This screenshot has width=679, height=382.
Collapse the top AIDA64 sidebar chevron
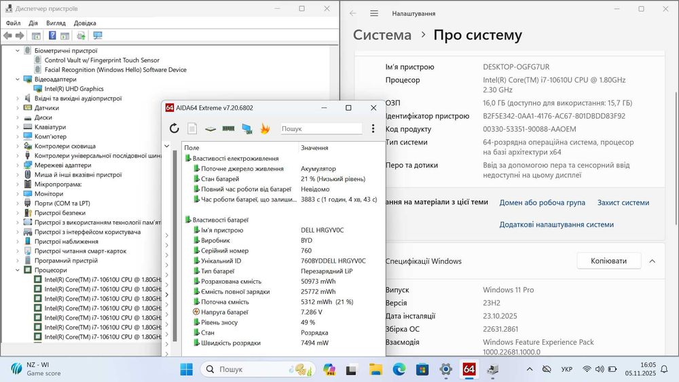pyautogui.click(x=167, y=147)
